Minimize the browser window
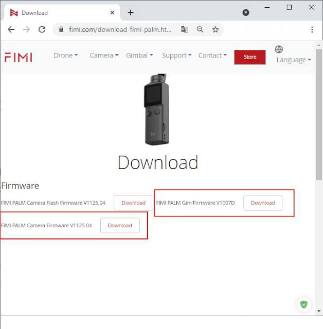 point(267,8)
